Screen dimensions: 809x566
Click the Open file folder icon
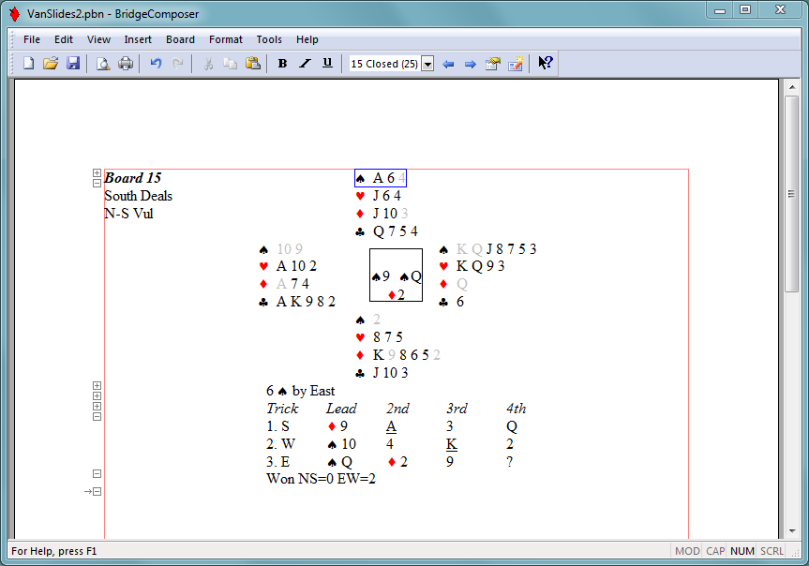tap(51, 64)
